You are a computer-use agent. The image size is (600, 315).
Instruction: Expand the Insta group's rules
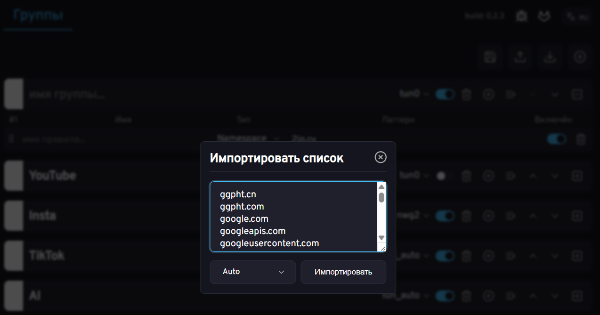(577, 216)
